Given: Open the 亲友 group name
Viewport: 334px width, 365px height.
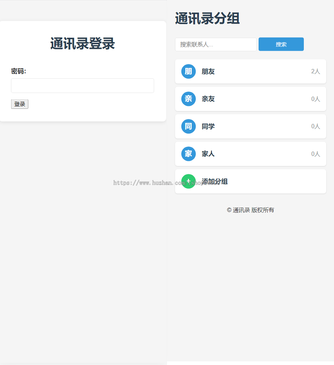Looking at the screenshot, I should [208, 99].
